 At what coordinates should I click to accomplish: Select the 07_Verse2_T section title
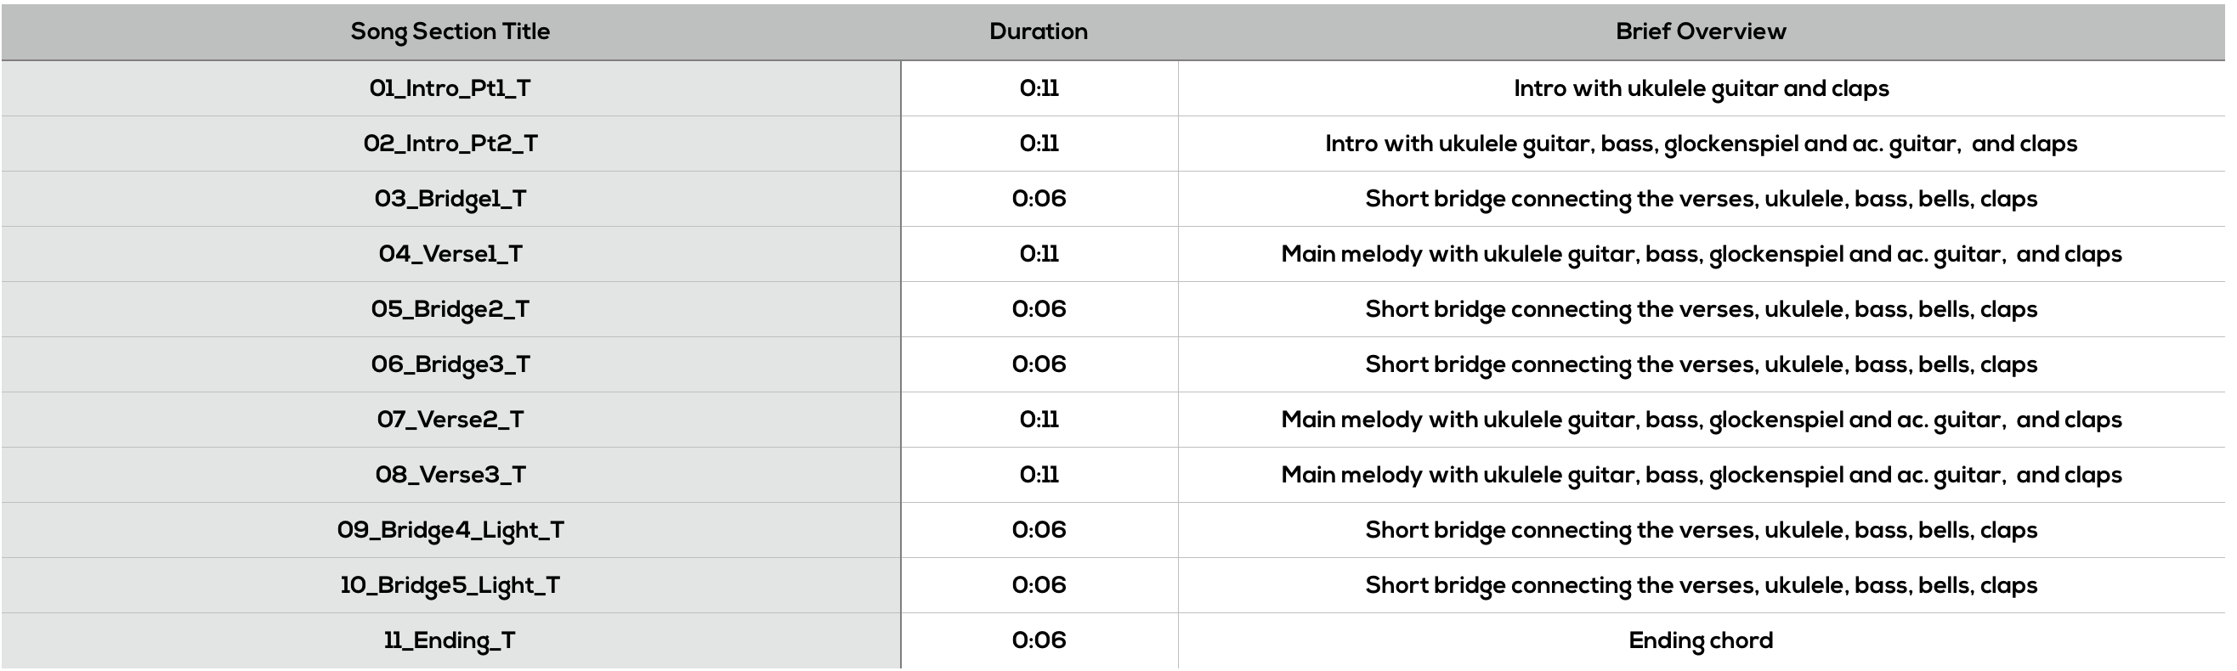coord(450,420)
